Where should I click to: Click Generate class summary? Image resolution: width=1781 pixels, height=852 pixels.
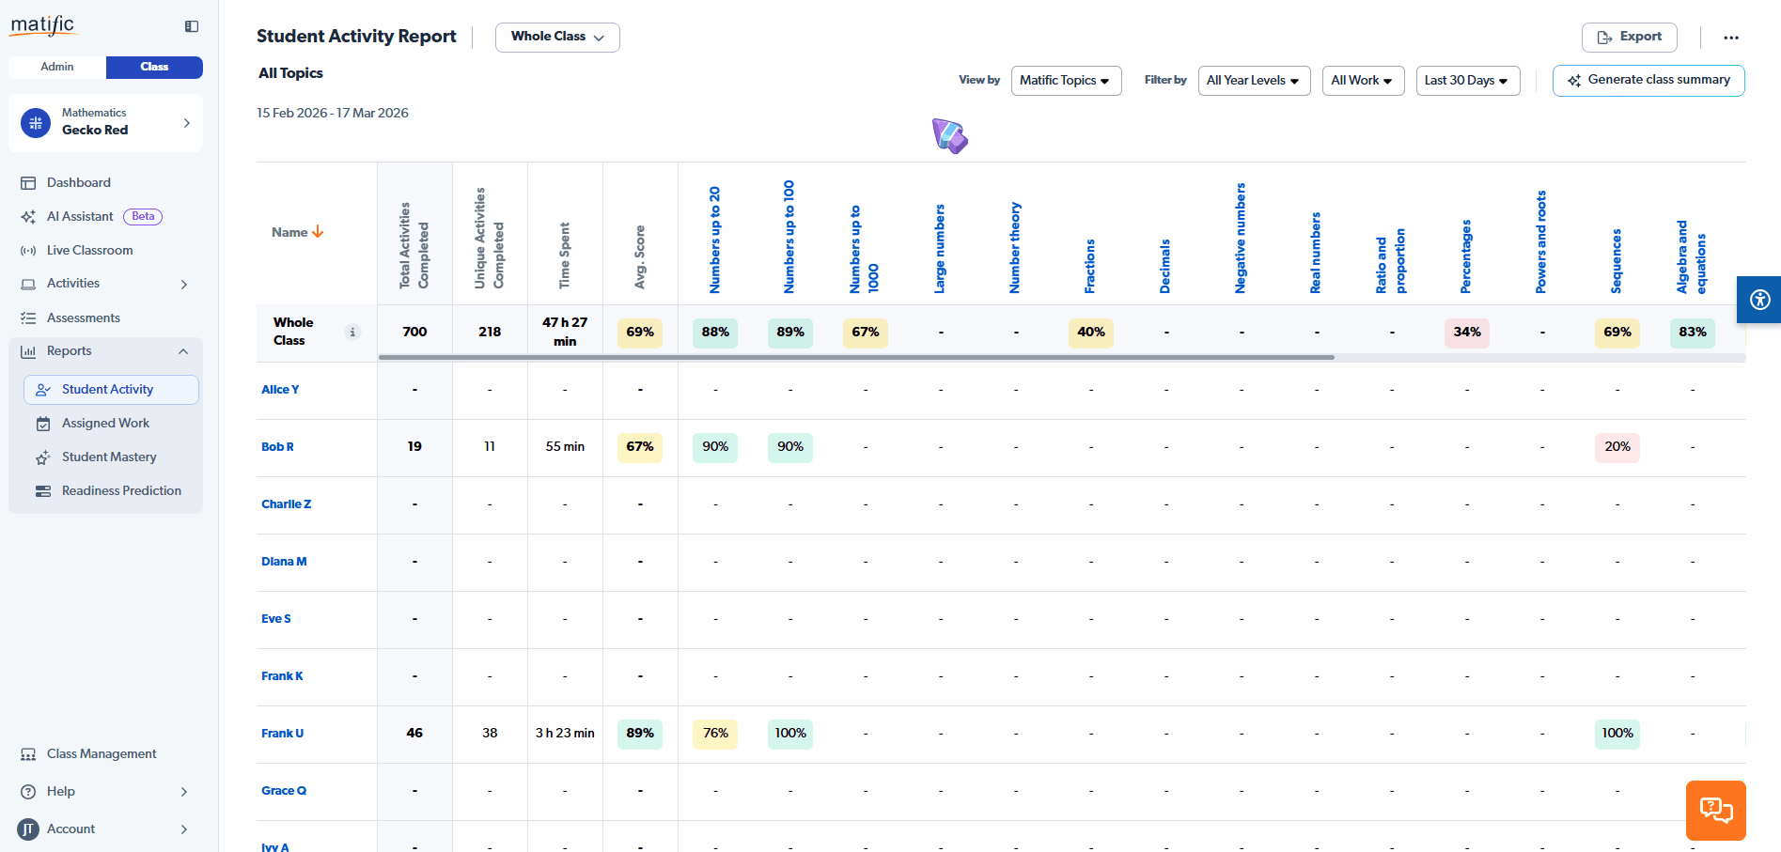[x=1648, y=80]
